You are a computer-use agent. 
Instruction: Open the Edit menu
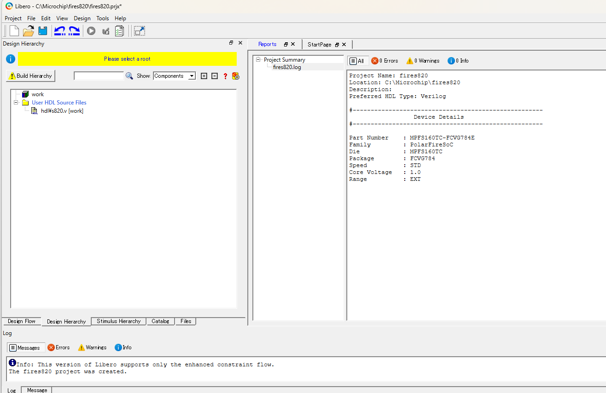(x=46, y=18)
